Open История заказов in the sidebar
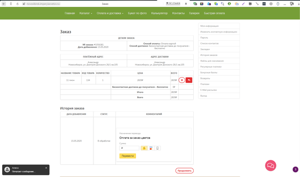 click(x=209, y=55)
